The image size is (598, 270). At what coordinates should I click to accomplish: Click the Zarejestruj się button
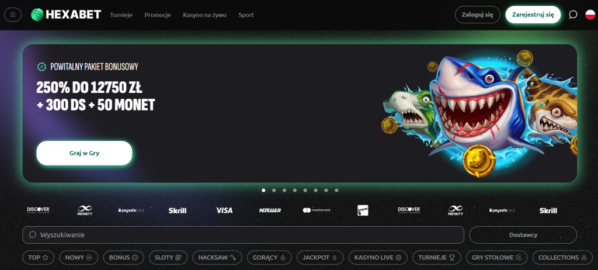pyautogui.click(x=533, y=15)
